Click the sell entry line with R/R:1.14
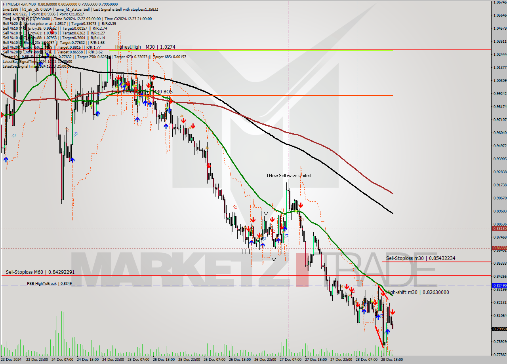This screenshot has width=507, height=364. pos(53,38)
